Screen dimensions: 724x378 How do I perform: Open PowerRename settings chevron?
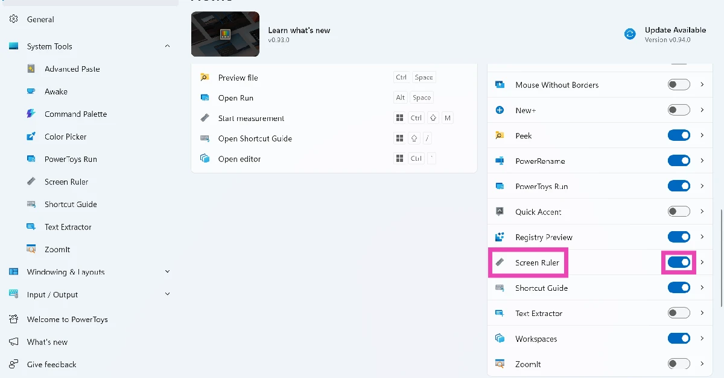702,161
